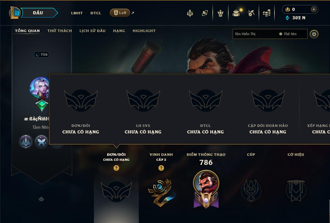Open the Clash trident icon
Screen dimensions: 330x223
[x=190, y=13]
